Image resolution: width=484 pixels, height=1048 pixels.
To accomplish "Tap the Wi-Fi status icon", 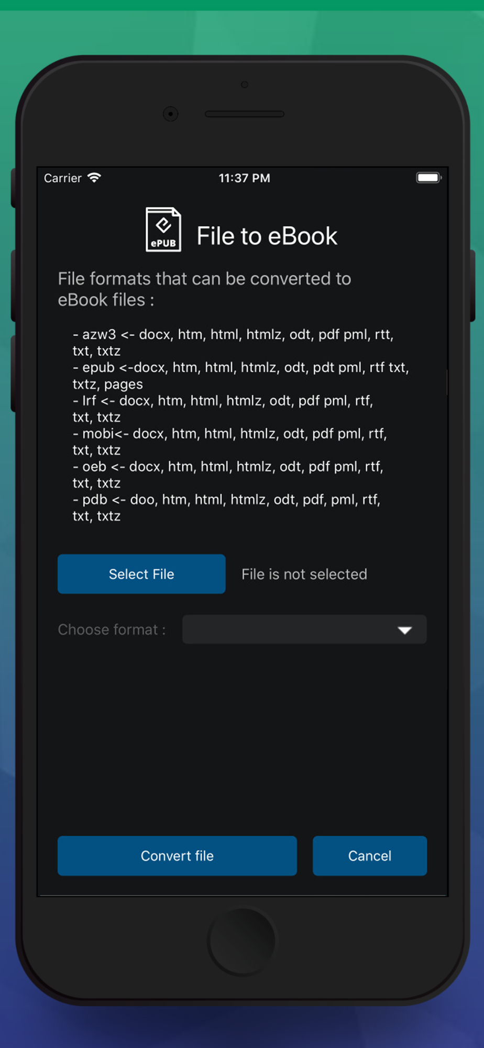I will 94,178.
